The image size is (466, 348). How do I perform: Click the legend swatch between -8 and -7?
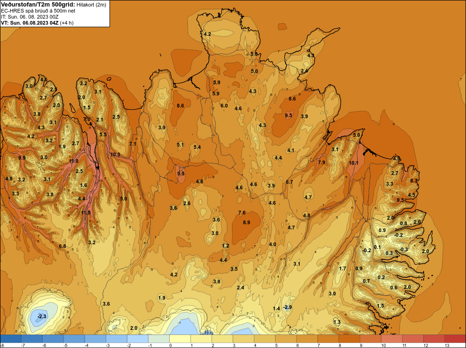click(11, 339)
